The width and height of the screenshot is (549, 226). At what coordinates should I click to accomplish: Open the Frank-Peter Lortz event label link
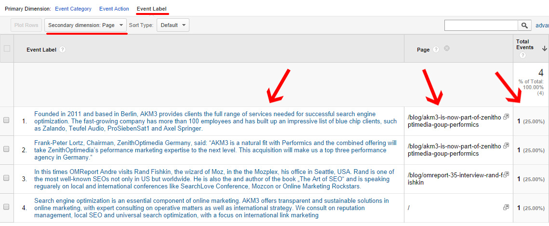(x=215, y=149)
